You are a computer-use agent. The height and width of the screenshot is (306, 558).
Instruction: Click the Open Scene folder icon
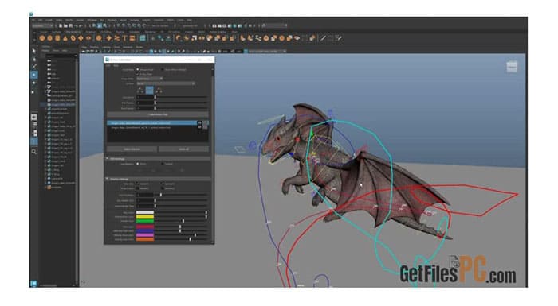click(x=65, y=26)
